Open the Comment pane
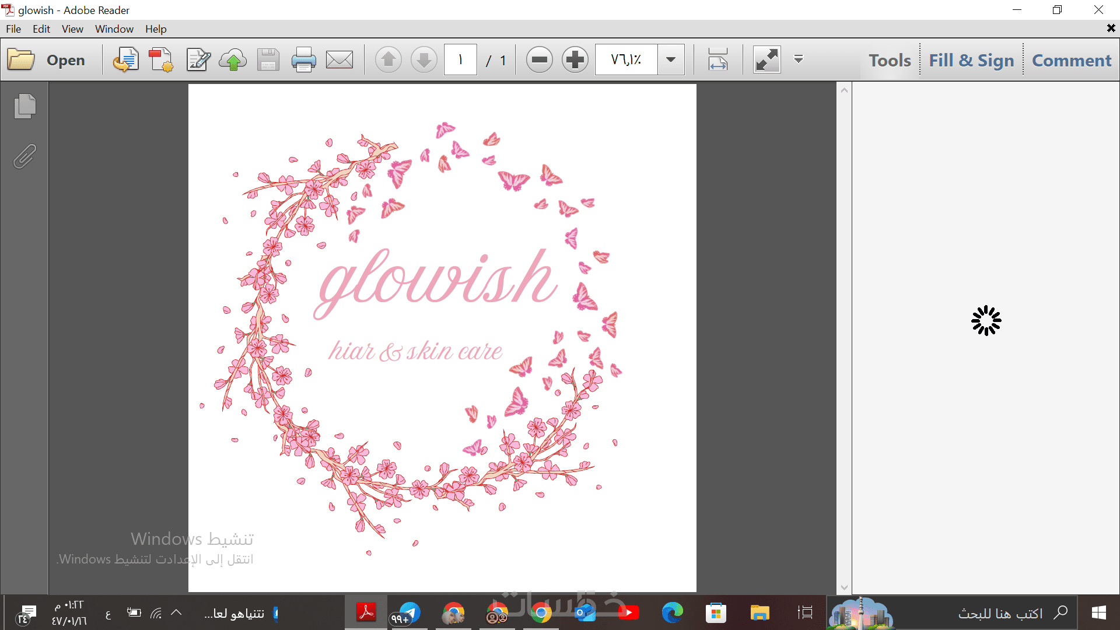1120x630 pixels. pyautogui.click(x=1072, y=60)
